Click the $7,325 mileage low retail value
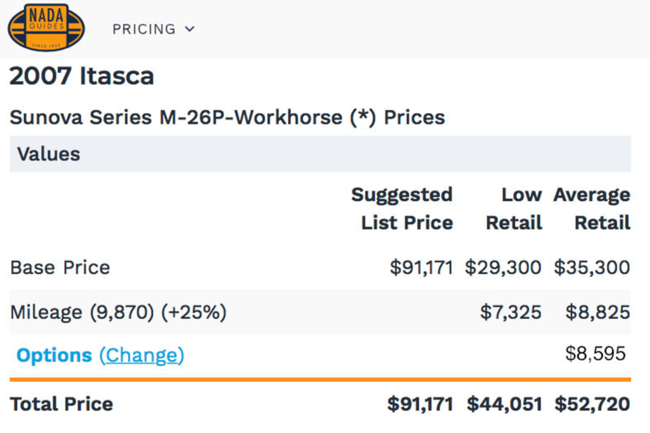 pyautogui.click(x=510, y=312)
